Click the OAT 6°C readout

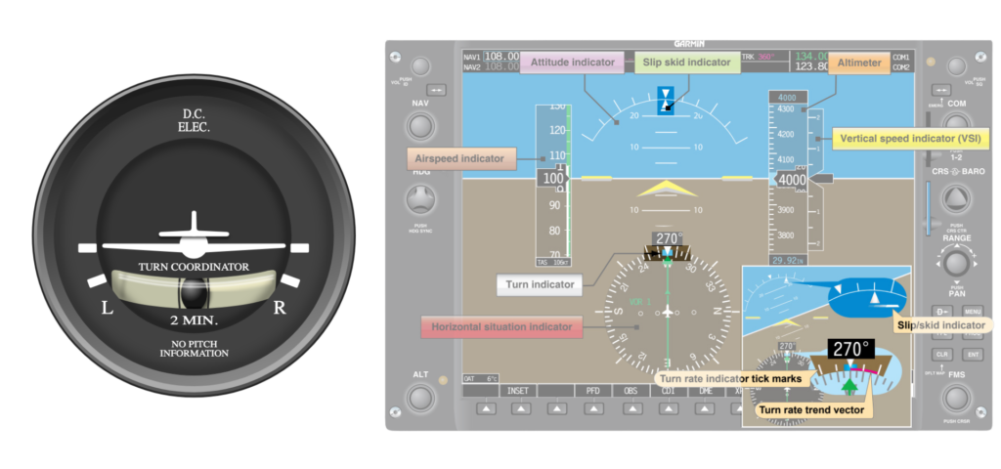(x=482, y=378)
